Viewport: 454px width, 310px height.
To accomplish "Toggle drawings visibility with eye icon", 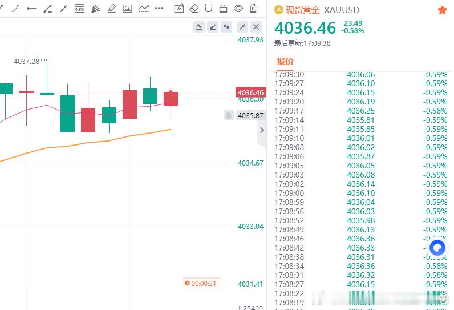I will (x=238, y=9).
